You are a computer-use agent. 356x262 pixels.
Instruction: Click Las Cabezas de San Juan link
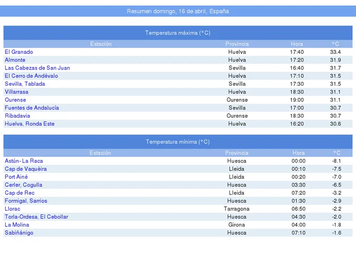(38, 68)
